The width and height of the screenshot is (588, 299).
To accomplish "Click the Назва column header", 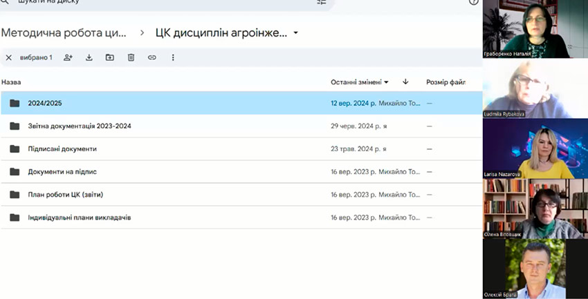I will (12, 82).
